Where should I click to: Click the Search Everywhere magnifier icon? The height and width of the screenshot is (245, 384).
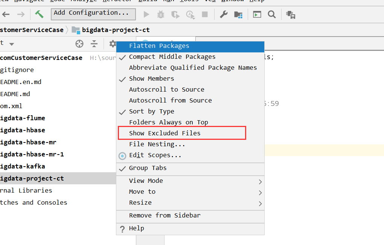(271, 14)
